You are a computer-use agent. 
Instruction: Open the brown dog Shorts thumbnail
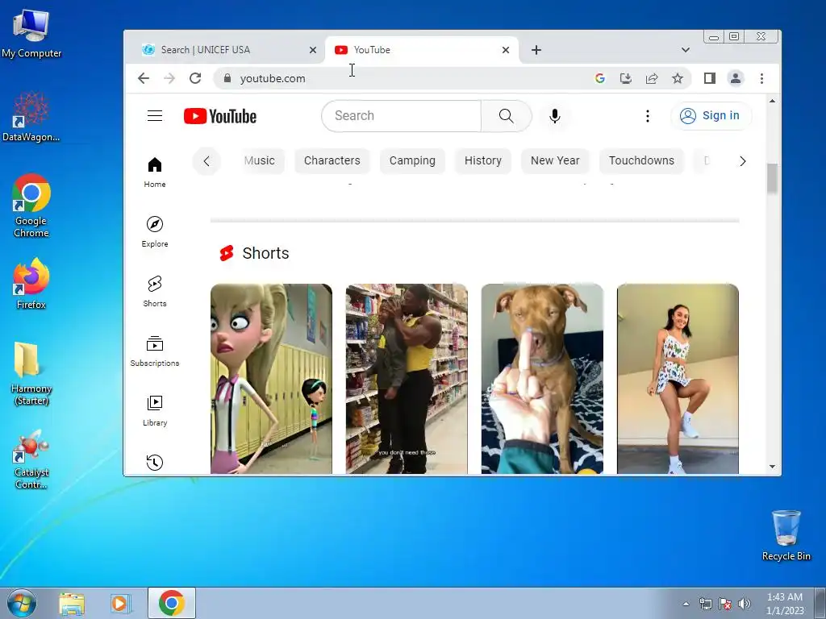[542, 379]
